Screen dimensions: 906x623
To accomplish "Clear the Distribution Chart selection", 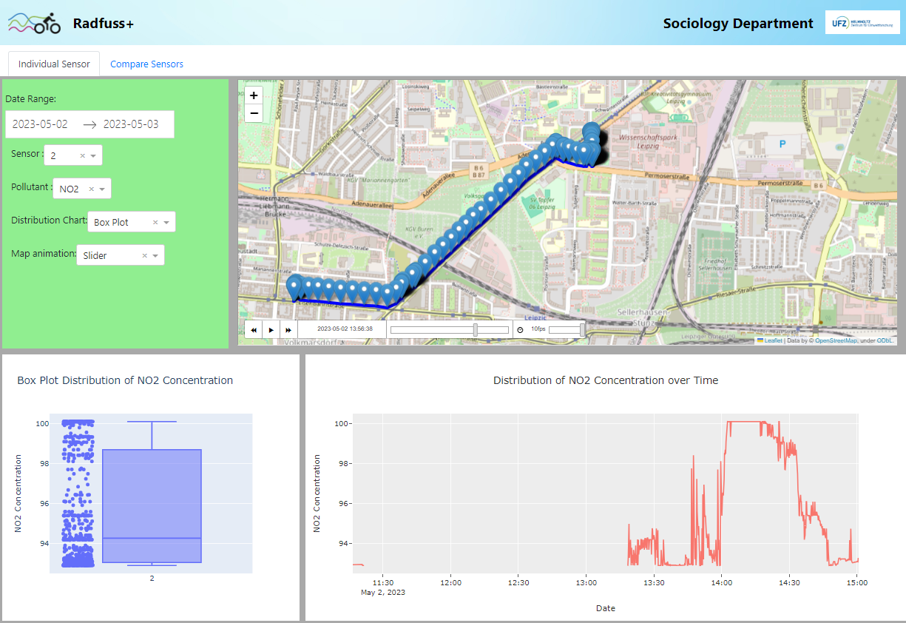I will [x=156, y=222].
